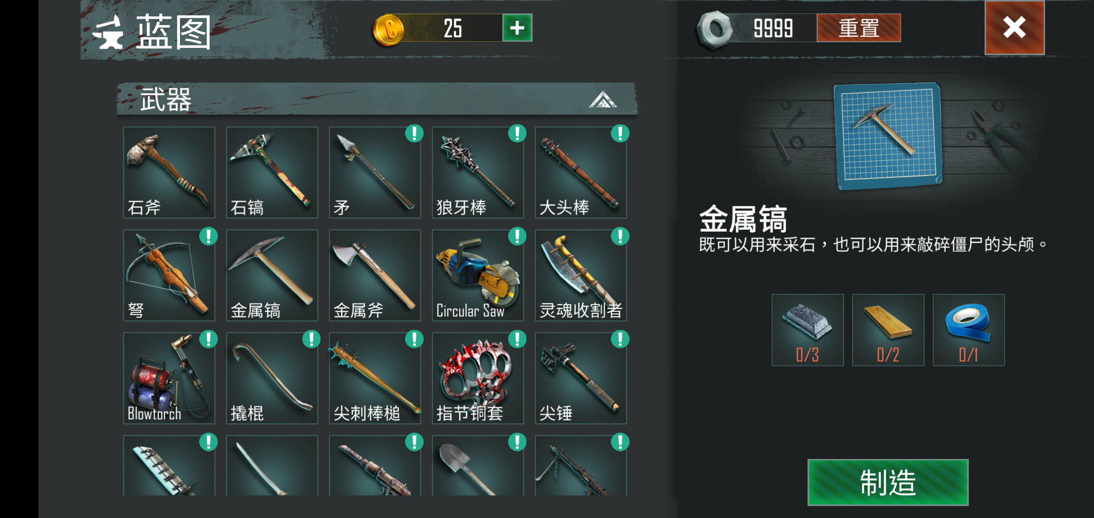Choose the 尖刺棒槌 spiked bat blueprint
Image resolution: width=1094 pixels, height=518 pixels.
(x=375, y=378)
